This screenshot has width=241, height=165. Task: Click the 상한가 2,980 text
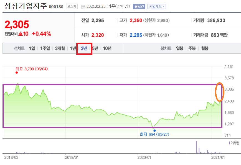tap(156, 20)
